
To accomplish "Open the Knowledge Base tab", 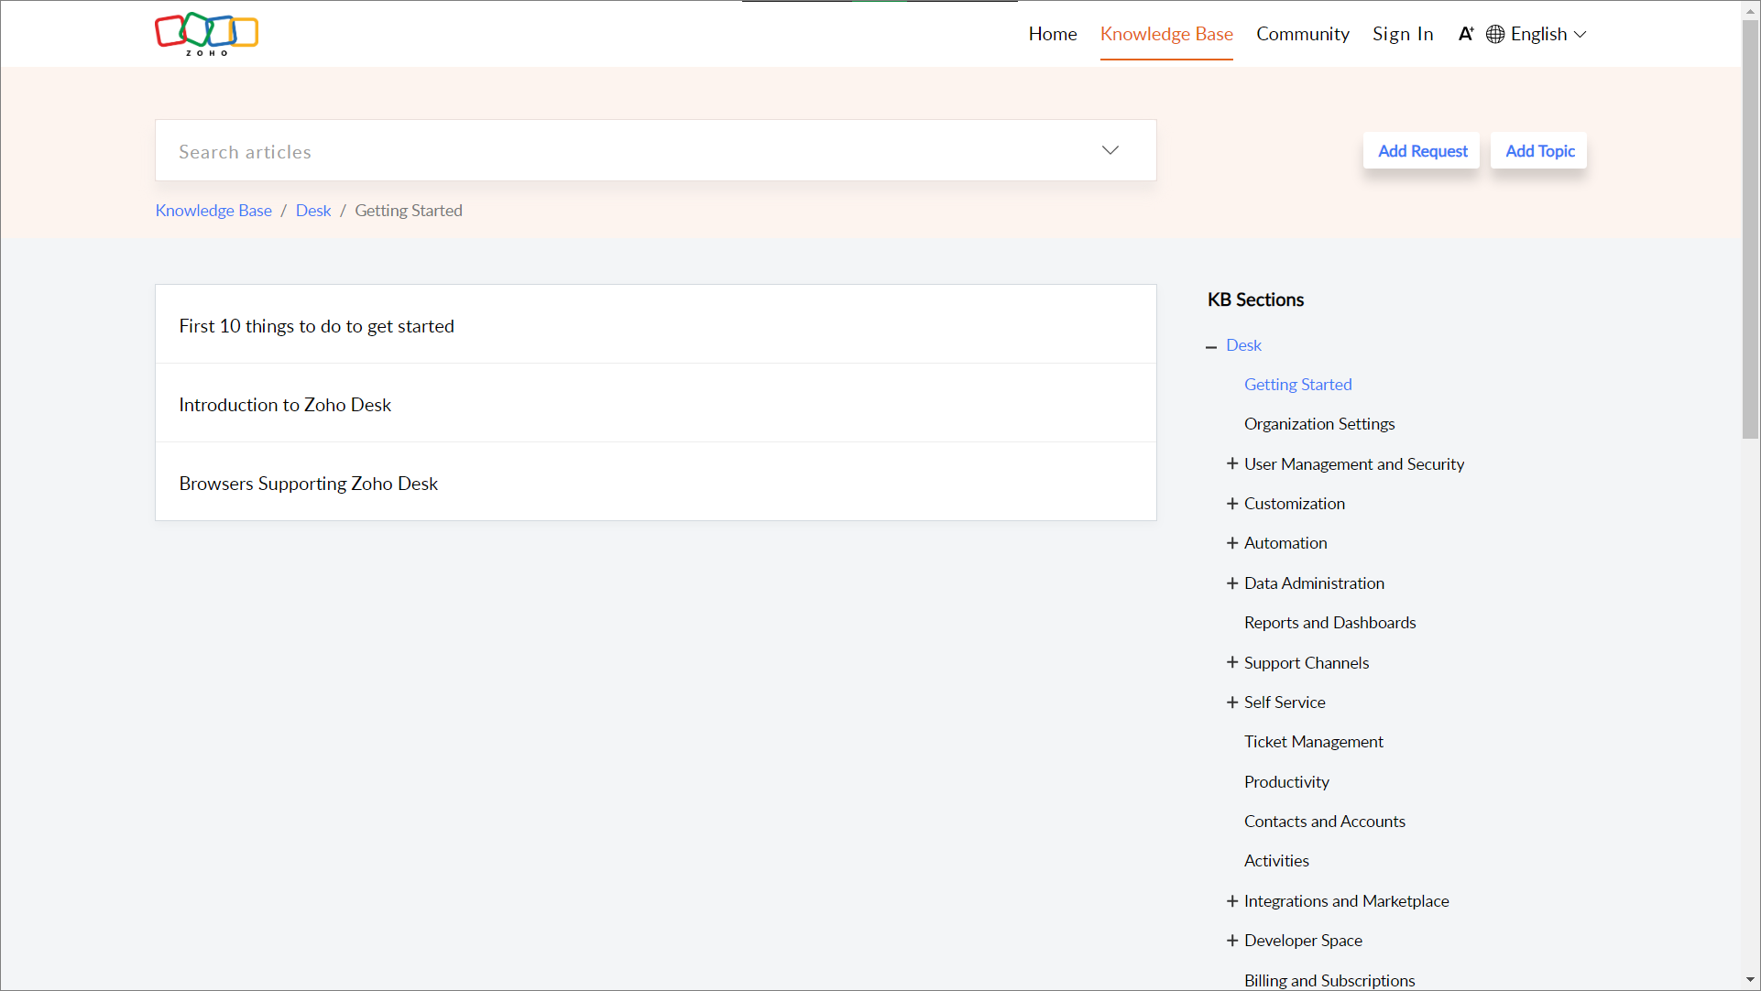I will tap(1166, 34).
